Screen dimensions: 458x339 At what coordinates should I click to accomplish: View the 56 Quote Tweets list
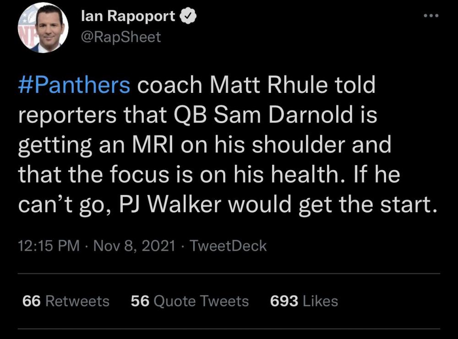(x=190, y=301)
